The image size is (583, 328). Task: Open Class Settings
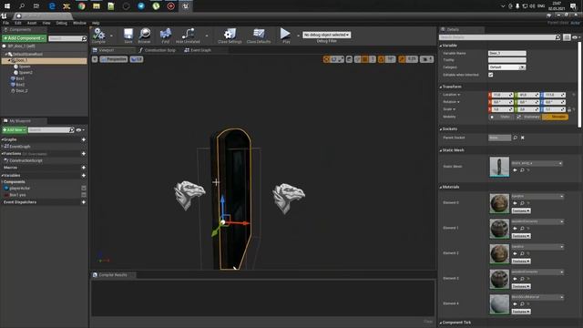(230, 35)
